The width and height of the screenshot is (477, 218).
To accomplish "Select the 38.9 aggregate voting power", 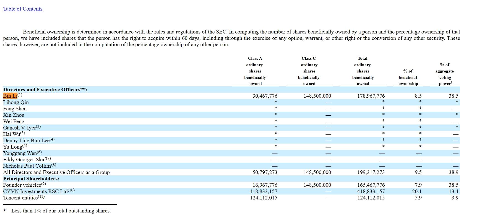I will coord(453,172).
